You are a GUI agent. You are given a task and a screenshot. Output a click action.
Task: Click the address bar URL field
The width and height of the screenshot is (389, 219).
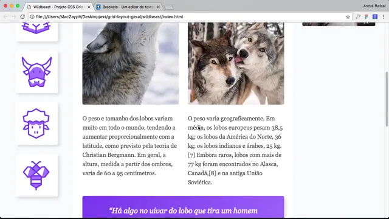pos(190,17)
